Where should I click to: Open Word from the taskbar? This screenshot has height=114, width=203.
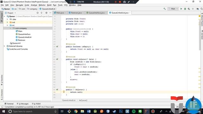coord(89,111)
